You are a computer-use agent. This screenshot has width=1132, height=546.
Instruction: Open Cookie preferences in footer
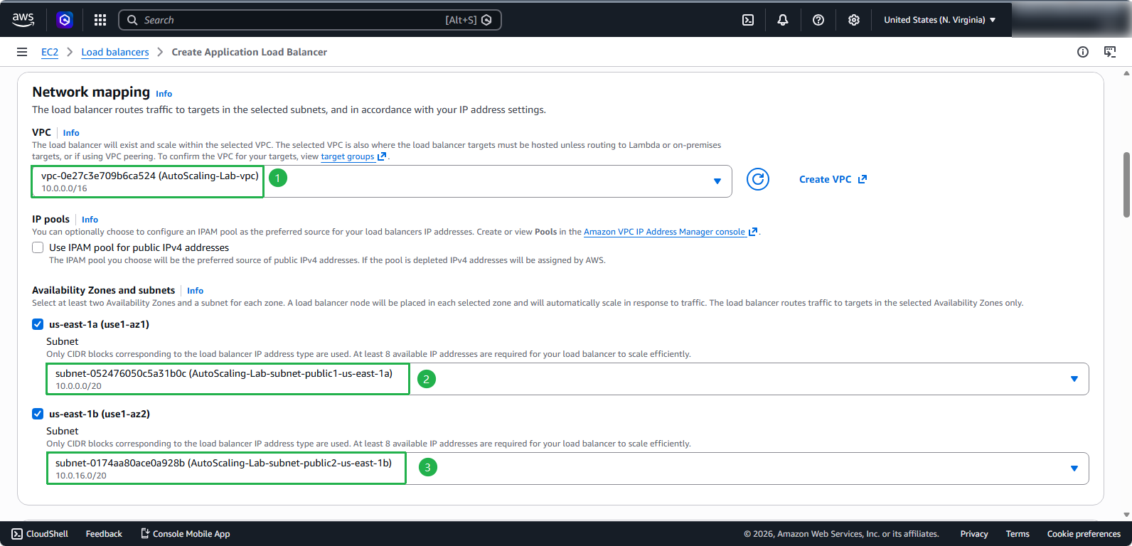[x=1084, y=534]
